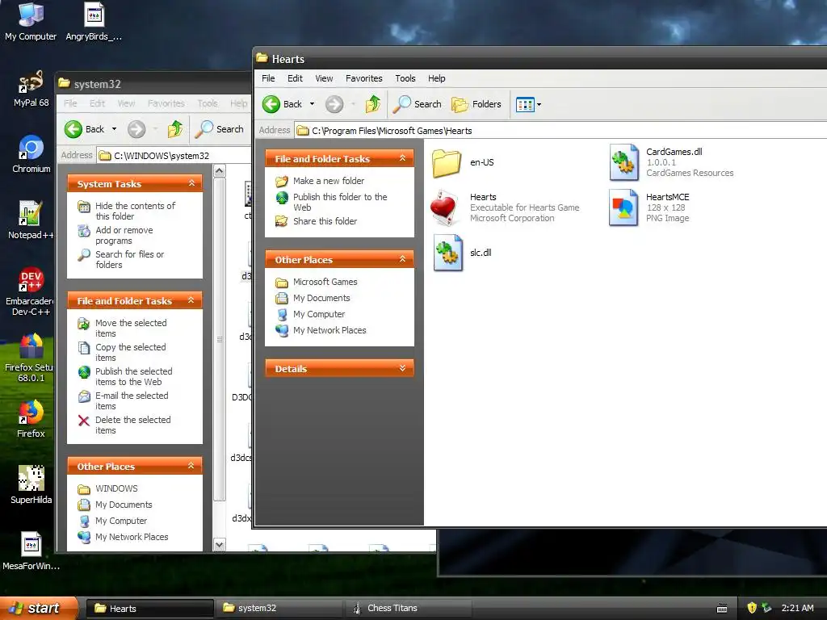Image resolution: width=827 pixels, height=620 pixels.
Task: Collapse System Tasks panel in system32
Action: pyautogui.click(x=191, y=183)
